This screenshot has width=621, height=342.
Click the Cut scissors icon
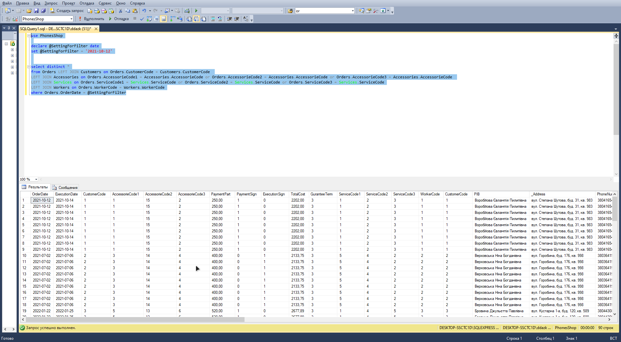[x=120, y=11]
